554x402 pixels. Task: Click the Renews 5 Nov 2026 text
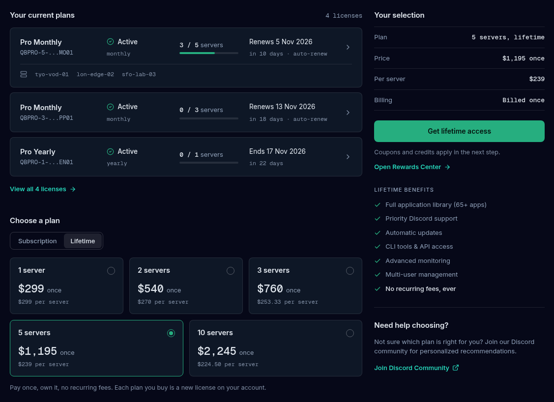pyautogui.click(x=281, y=42)
